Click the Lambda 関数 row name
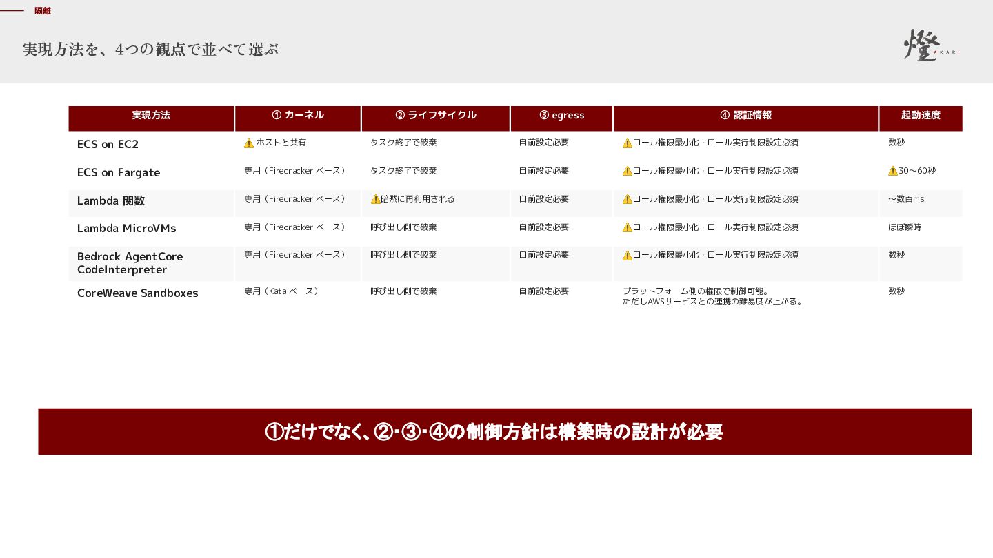This screenshot has width=993, height=558. pyautogui.click(x=111, y=201)
